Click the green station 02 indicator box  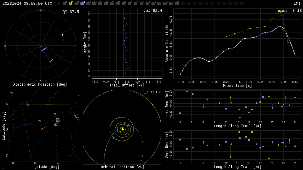pos(70,4)
